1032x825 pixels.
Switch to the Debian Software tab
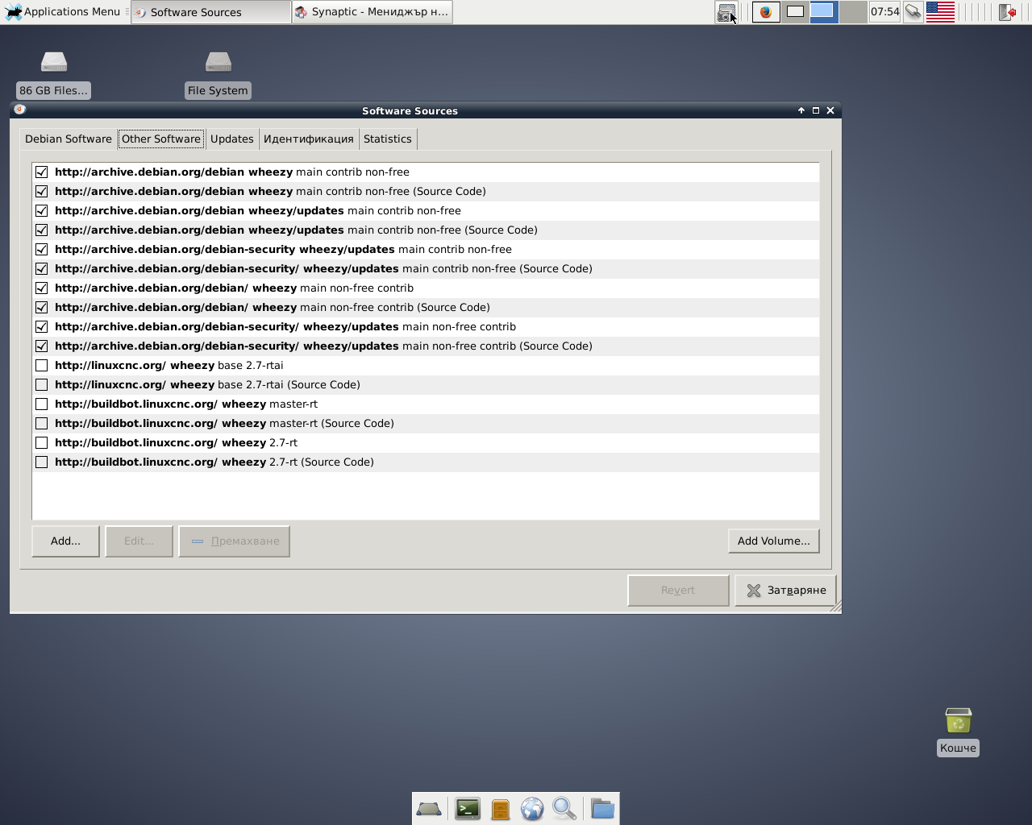coord(69,139)
